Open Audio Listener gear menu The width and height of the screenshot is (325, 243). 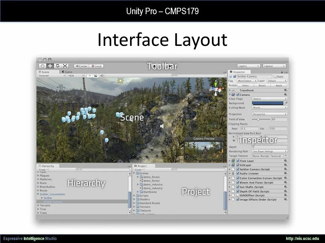tap(285, 173)
